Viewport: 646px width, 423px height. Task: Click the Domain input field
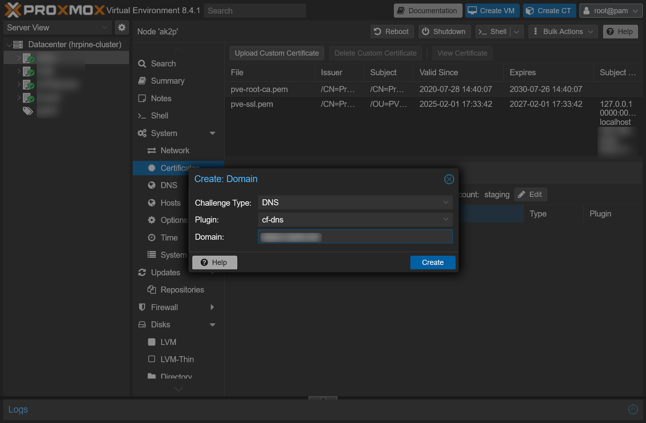tap(355, 237)
